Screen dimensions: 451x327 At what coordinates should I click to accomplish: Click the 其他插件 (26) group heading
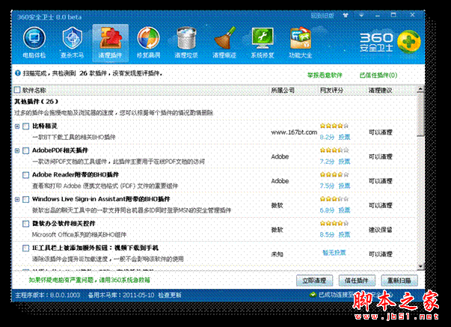37,101
